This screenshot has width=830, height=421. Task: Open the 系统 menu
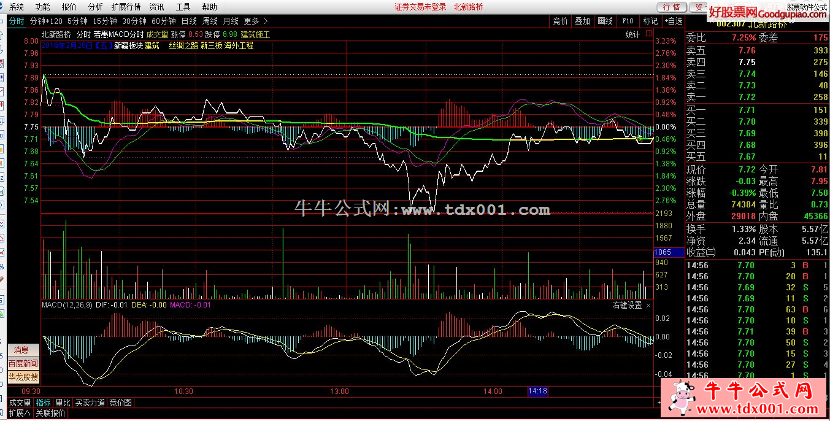pyautogui.click(x=17, y=7)
